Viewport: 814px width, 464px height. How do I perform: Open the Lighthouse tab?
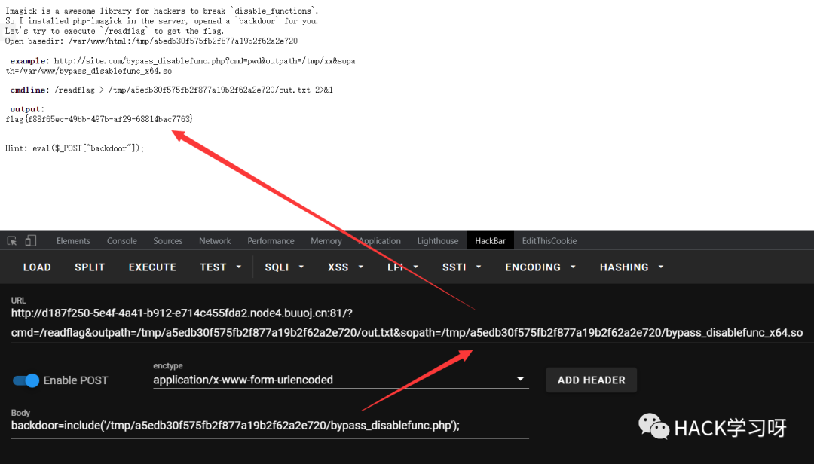click(438, 241)
